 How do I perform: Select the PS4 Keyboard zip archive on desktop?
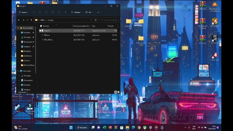(202, 23)
